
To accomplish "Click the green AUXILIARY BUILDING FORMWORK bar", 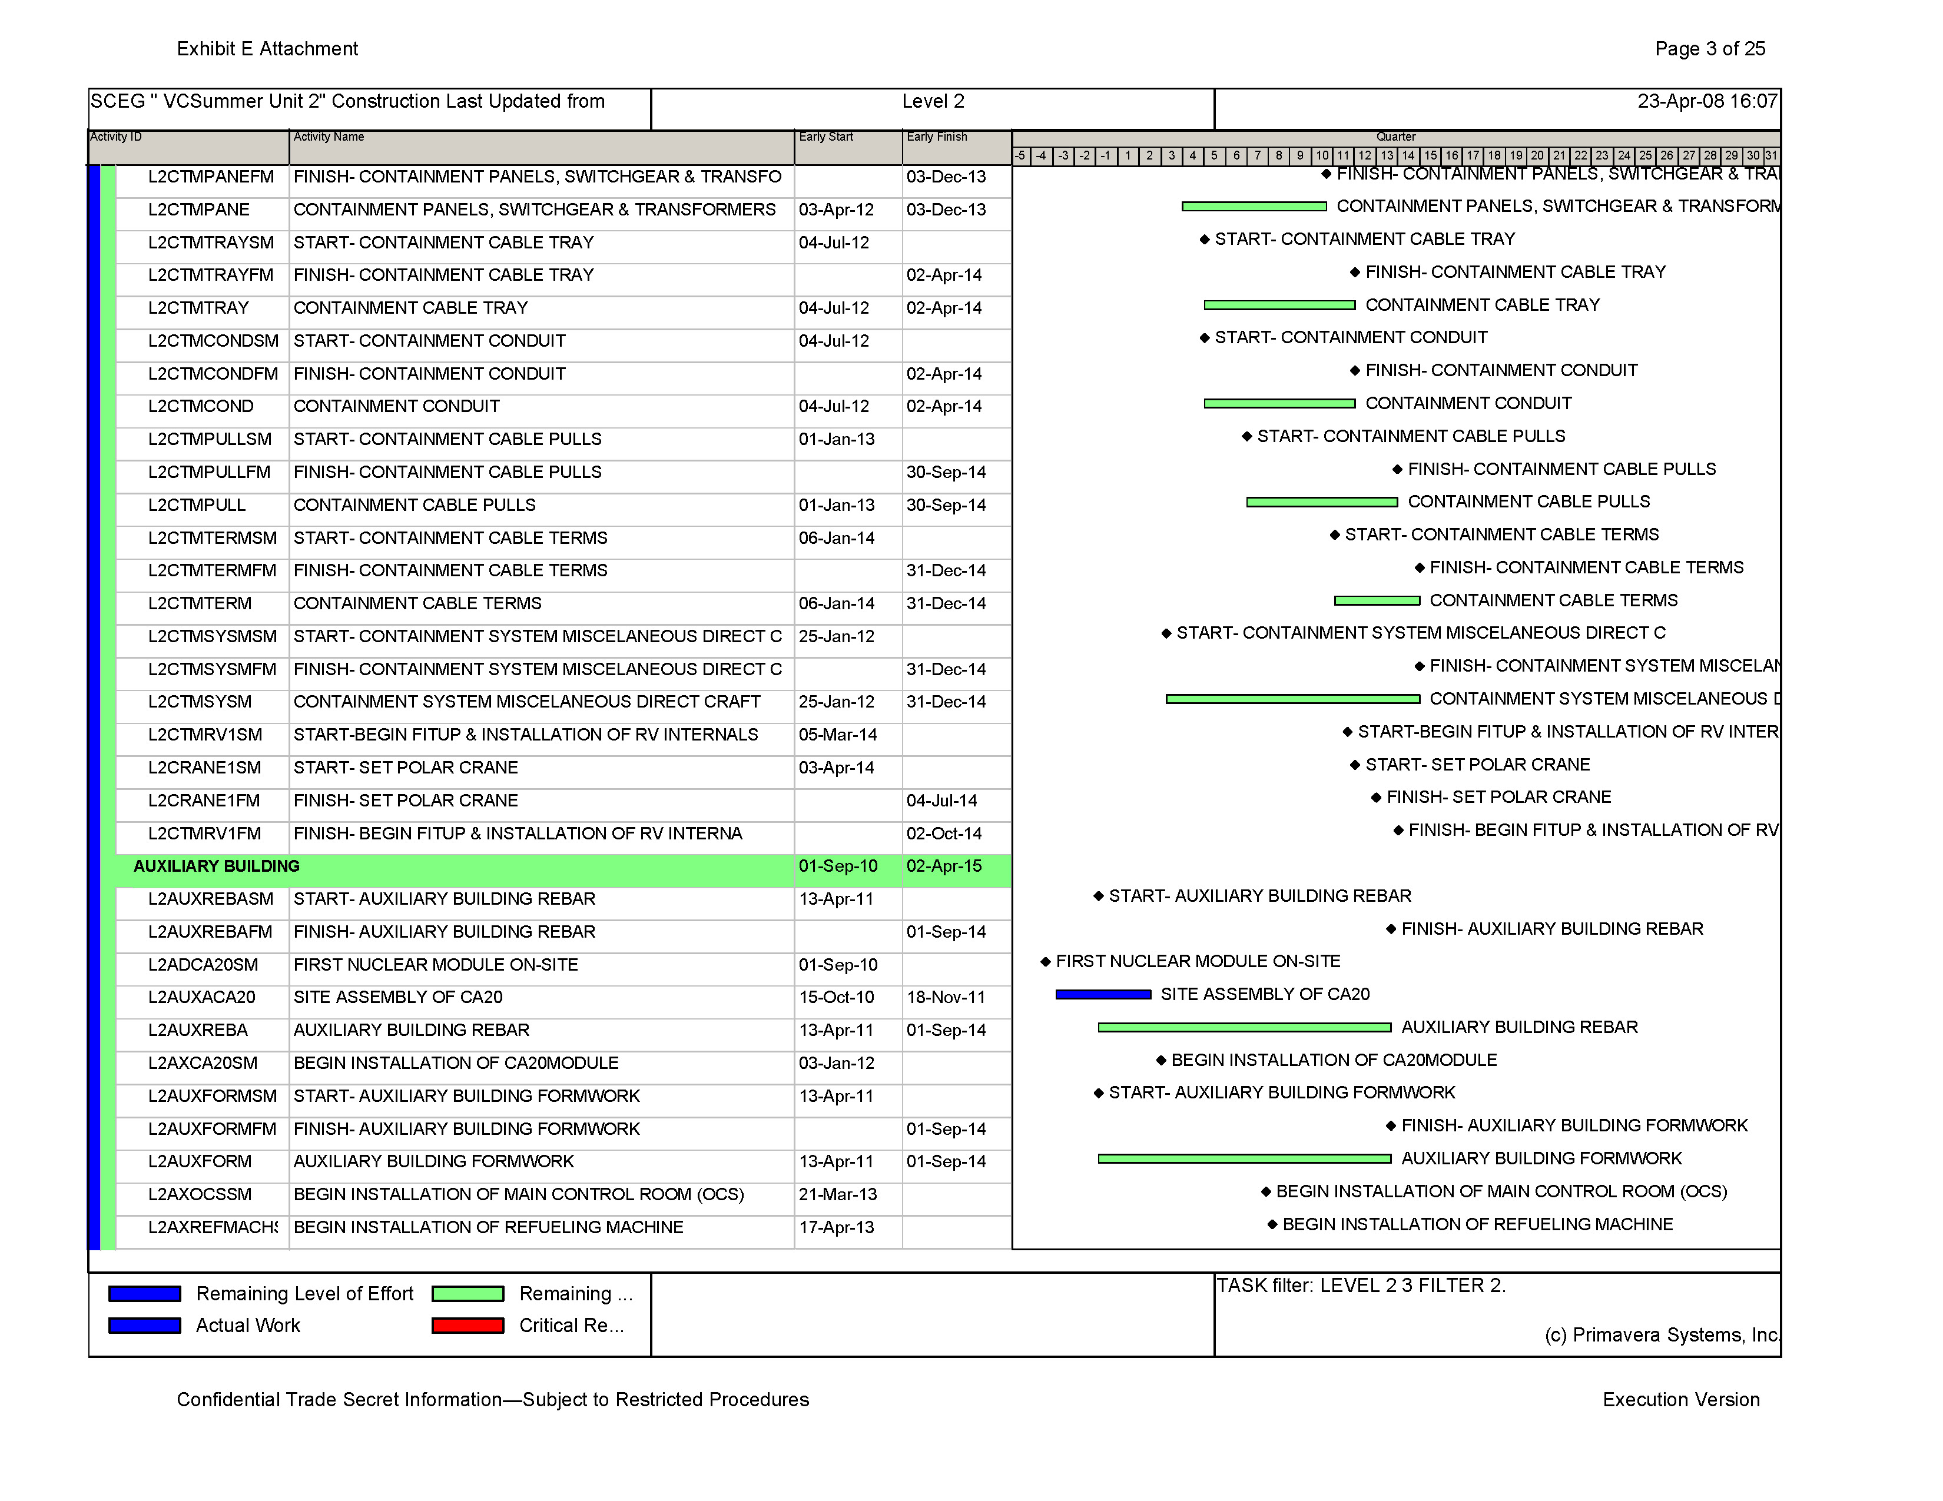I will coord(1245,1158).
